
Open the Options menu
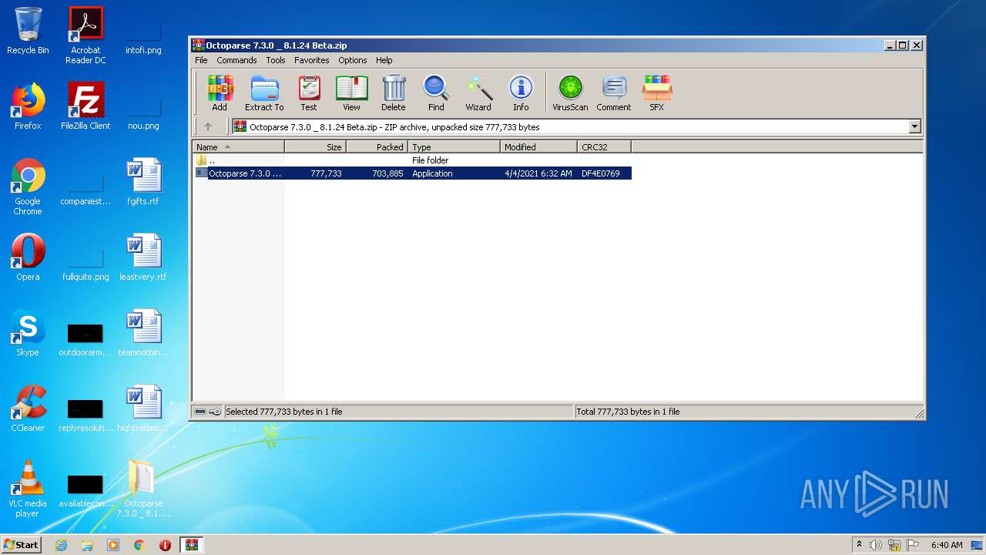coord(353,60)
